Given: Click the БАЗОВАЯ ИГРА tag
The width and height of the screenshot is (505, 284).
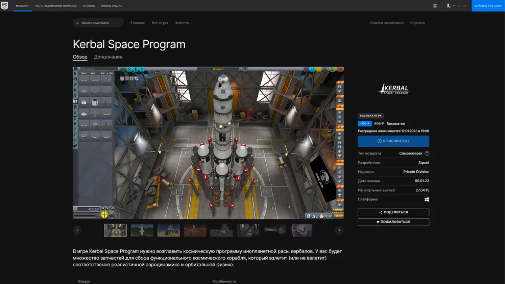Looking at the screenshot, I should coord(371,116).
